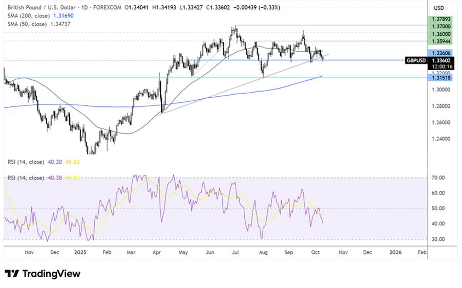The width and height of the screenshot is (462, 288).
Task: Click the 70.00 level on RSI scale
Action: [x=439, y=178]
